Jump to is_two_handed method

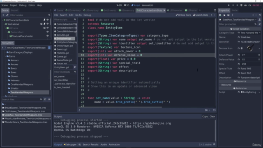[x=62, y=87]
